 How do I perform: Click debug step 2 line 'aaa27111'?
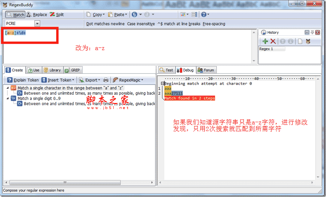click(173, 93)
